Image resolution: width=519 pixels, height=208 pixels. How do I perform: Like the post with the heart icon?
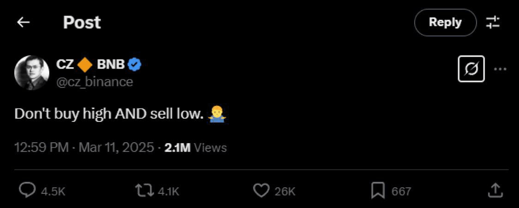tap(261, 190)
